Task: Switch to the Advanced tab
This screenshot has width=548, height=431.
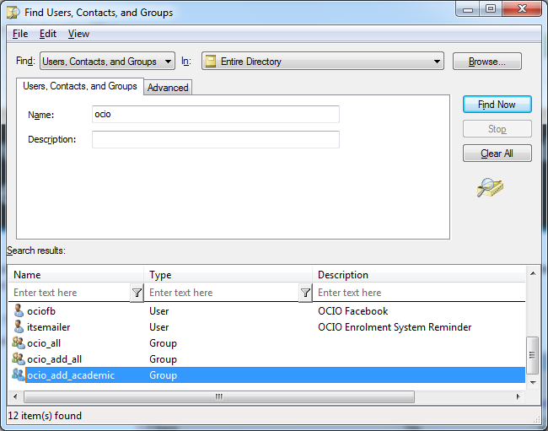Action: click(168, 88)
